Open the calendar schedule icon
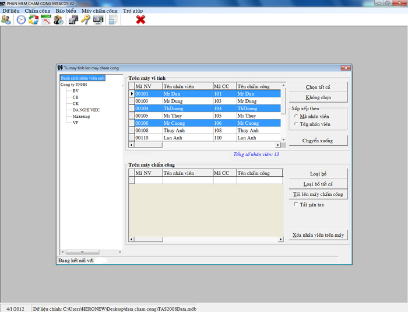408x312 pixels. click(x=46, y=20)
